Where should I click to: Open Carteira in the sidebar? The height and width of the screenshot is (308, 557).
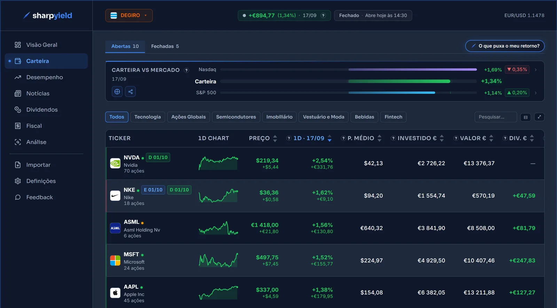[46, 61]
